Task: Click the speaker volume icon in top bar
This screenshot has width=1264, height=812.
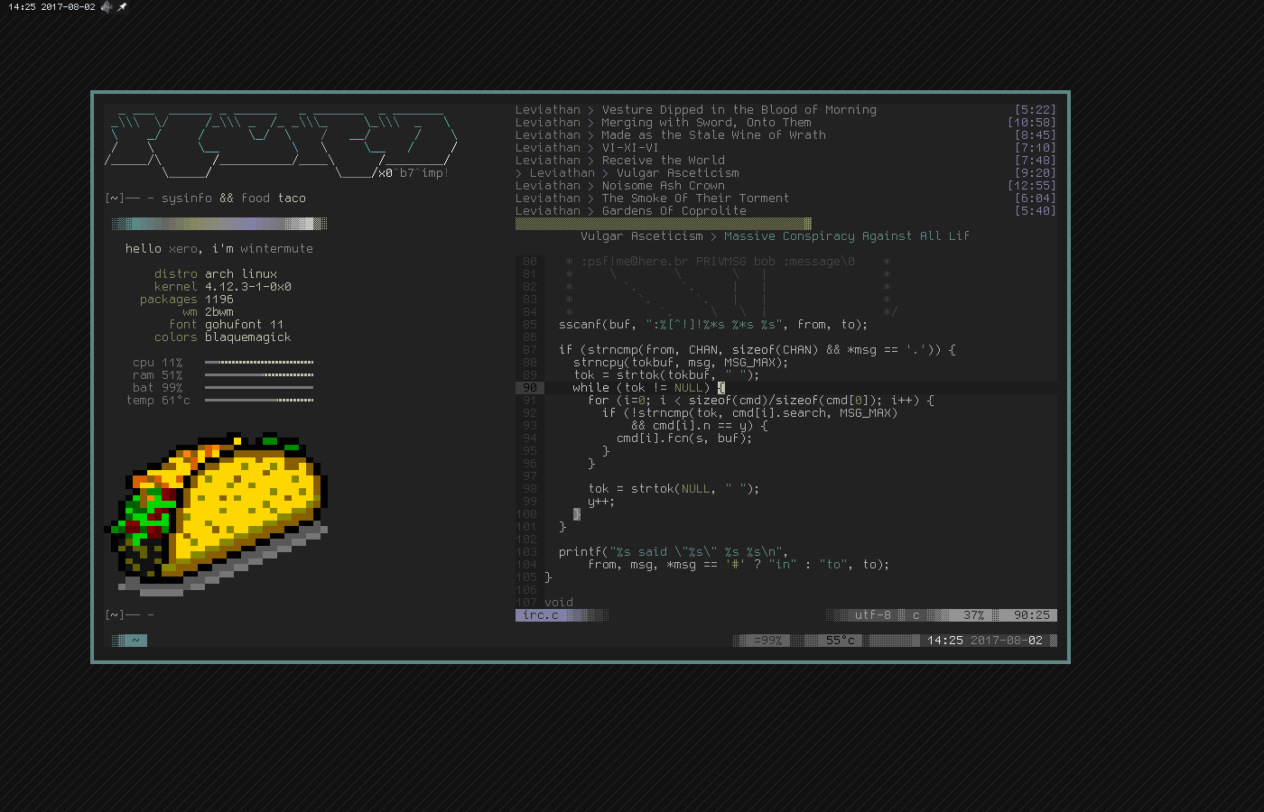Action: click(107, 7)
